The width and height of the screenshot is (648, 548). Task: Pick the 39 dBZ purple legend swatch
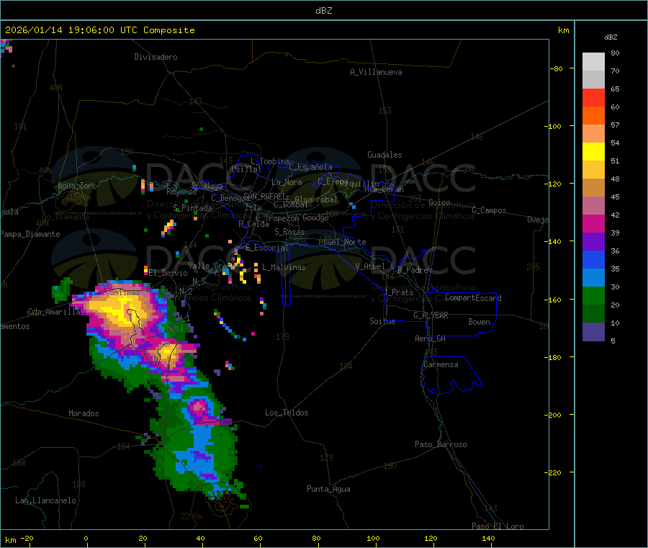(x=593, y=242)
